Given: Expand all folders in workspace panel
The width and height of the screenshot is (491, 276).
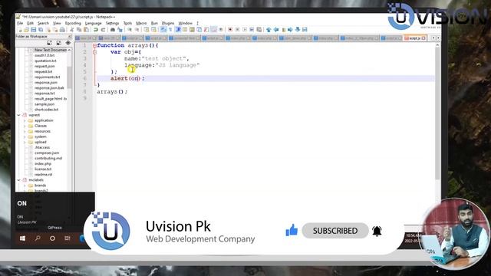Looking at the screenshot, I should pos(49,43).
